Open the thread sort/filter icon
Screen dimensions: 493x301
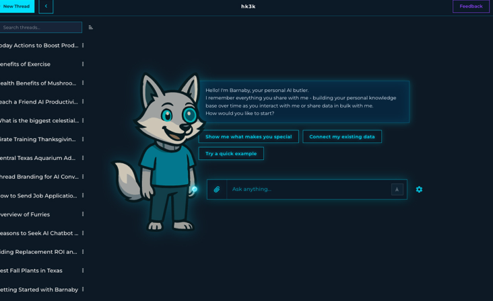[90, 28]
